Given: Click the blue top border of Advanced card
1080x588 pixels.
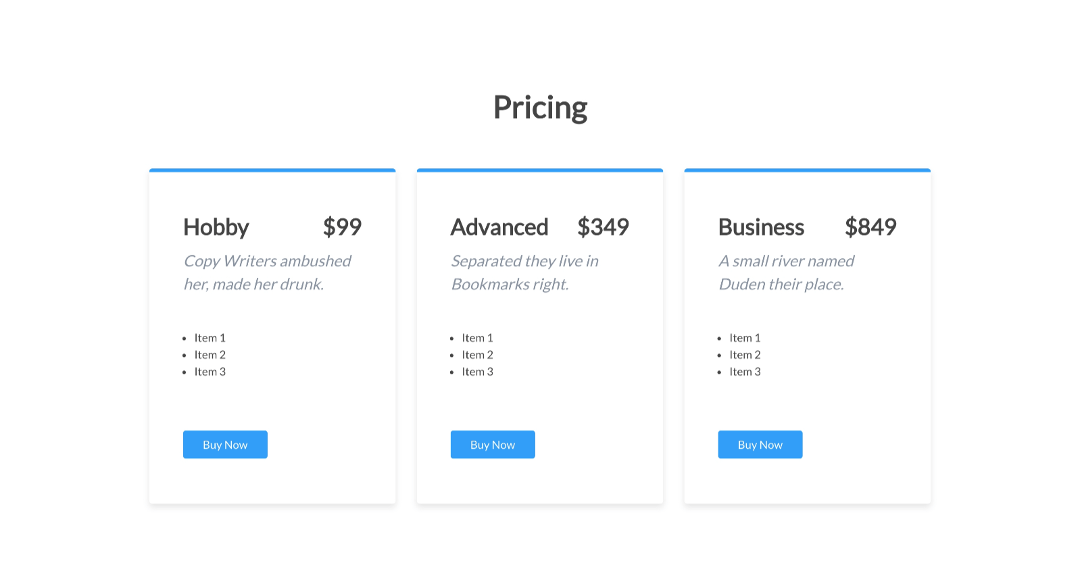Looking at the screenshot, I should point(539,170).
